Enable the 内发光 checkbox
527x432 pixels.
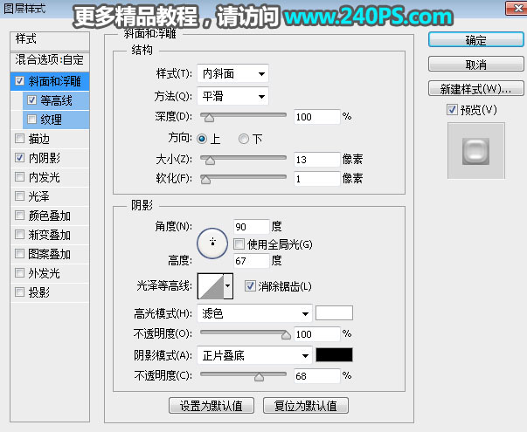click(x=19, y=176)
